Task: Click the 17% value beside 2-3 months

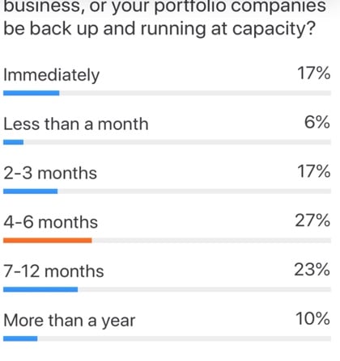Action: 314,171
